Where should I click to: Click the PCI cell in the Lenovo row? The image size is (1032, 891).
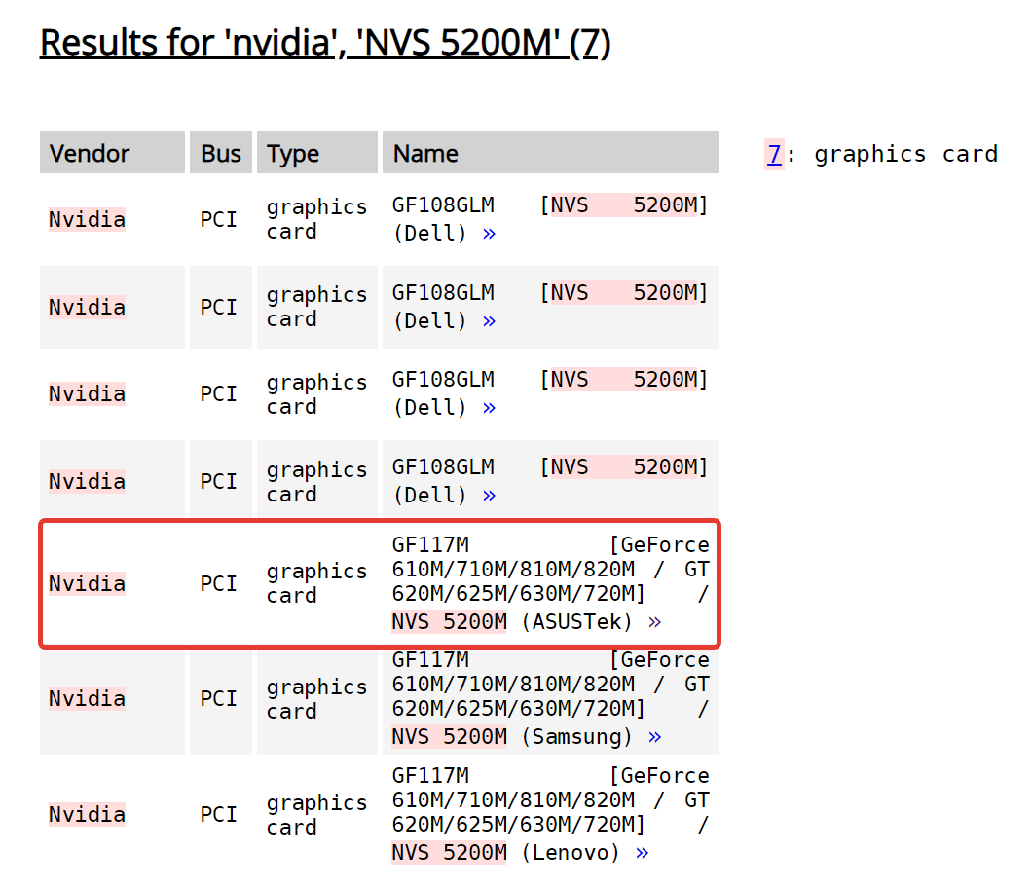point(218,814)
